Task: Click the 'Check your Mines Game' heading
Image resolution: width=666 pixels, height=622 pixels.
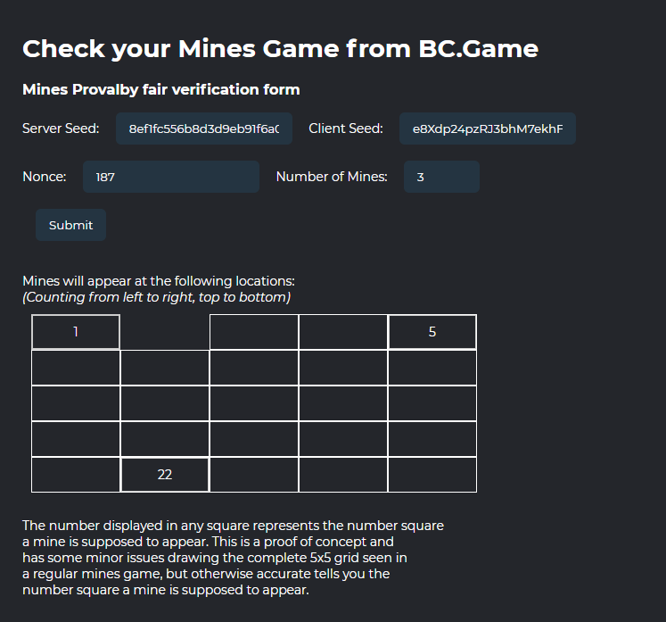Action: 280,48
